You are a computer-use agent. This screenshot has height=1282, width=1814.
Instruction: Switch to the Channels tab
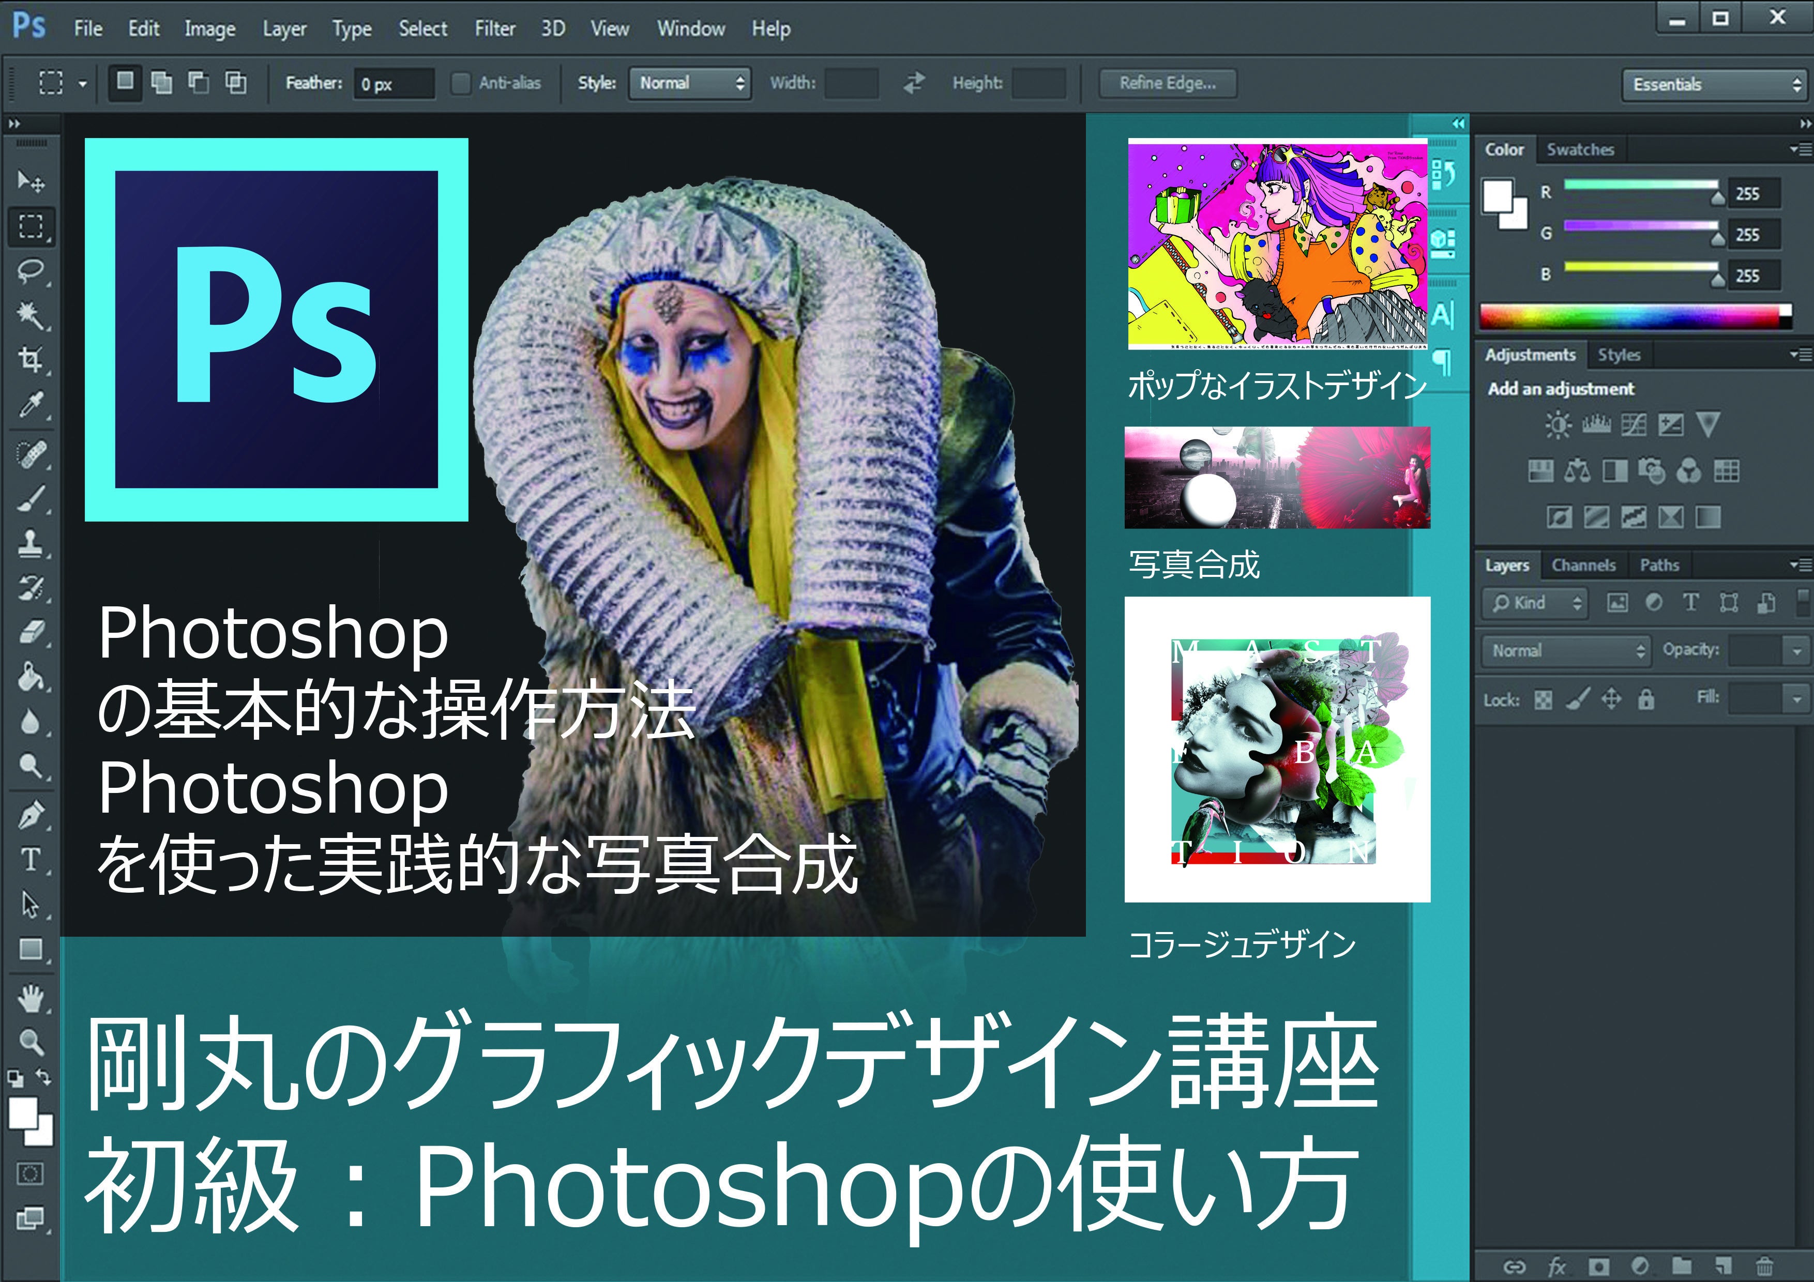point(1583,566)
